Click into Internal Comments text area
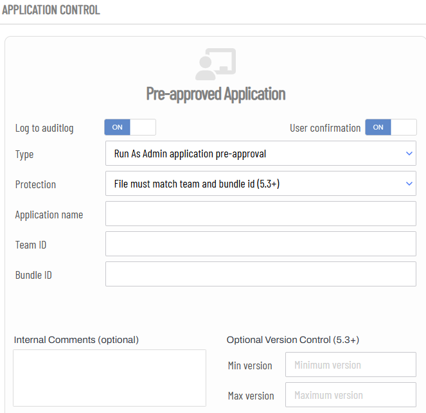This screenshot has width=426, height=413. point(109,378)
